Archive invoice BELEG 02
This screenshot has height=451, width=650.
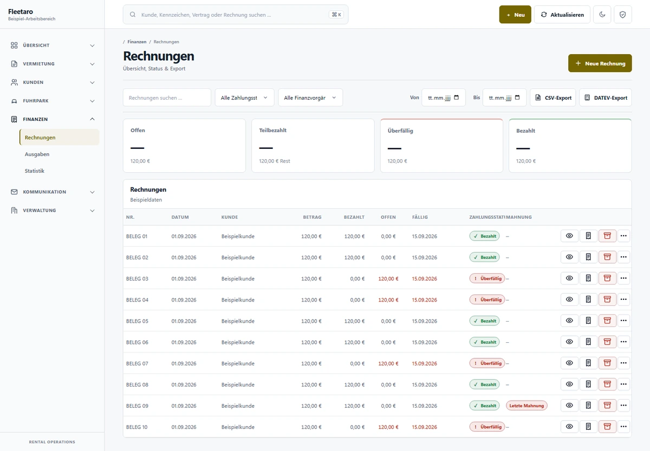pyautogui.click(x=607, y=257)
